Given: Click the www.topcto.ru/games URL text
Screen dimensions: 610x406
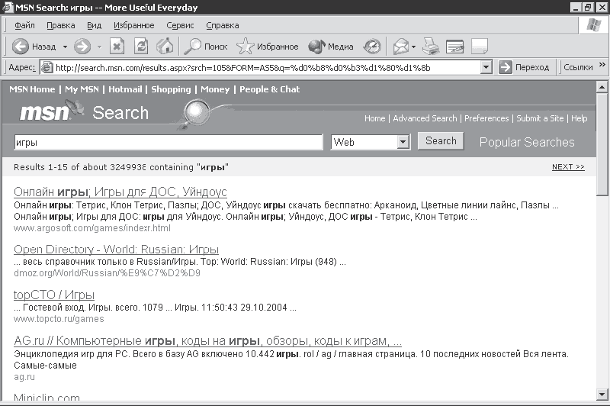Looking at the screenshot, I should [x=59, y=319].
